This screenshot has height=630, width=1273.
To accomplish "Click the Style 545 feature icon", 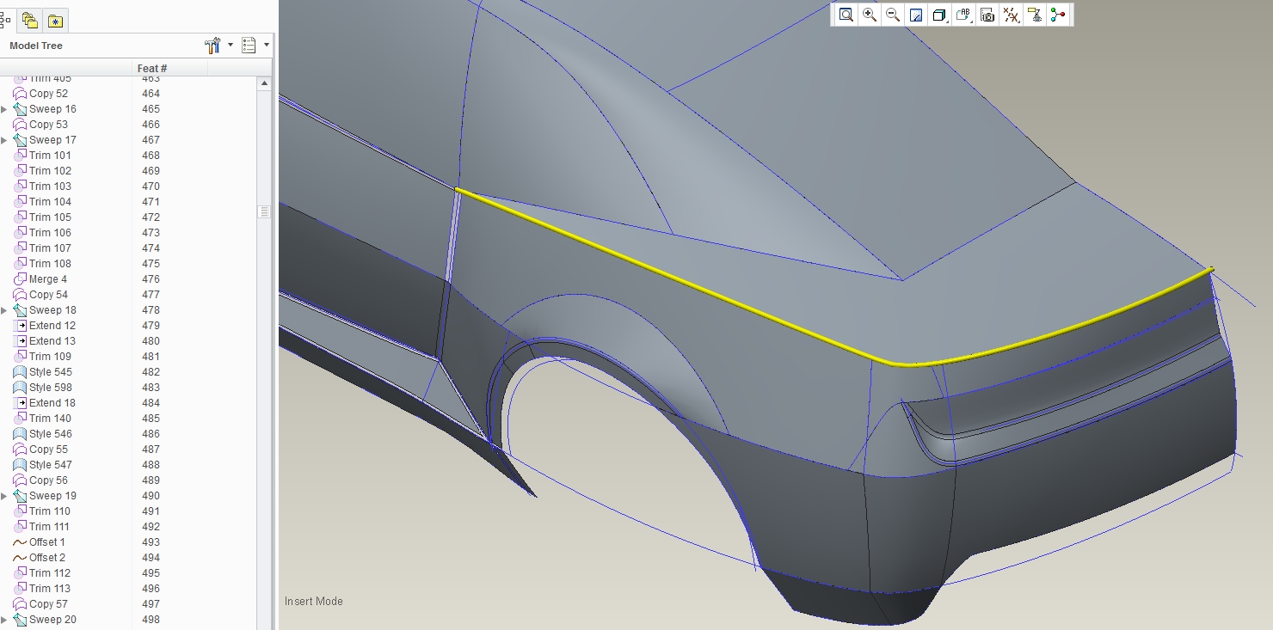I will (20, 372).
